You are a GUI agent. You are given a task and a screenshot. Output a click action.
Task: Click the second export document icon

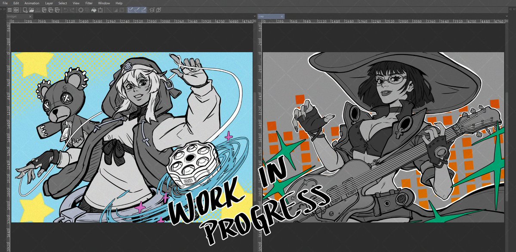point(51,10)
